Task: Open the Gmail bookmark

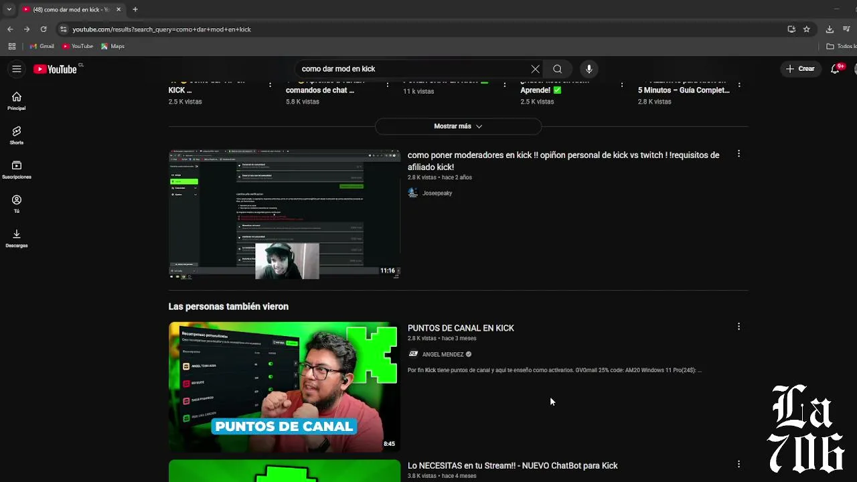Action: pyautogui.click(x=42, y=46)
